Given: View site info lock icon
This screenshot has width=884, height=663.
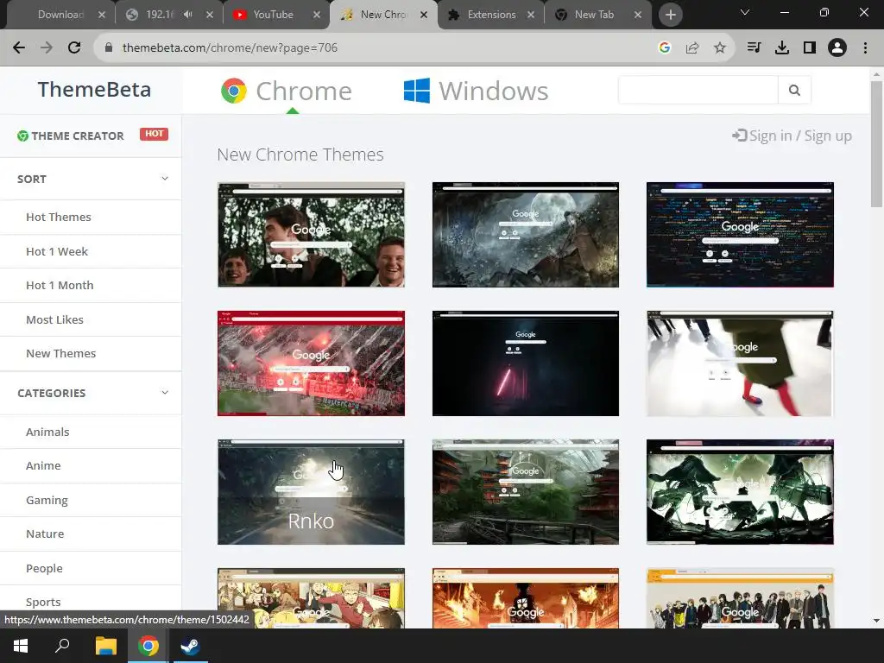Looking at the screenshot, I should click(109, 48).
